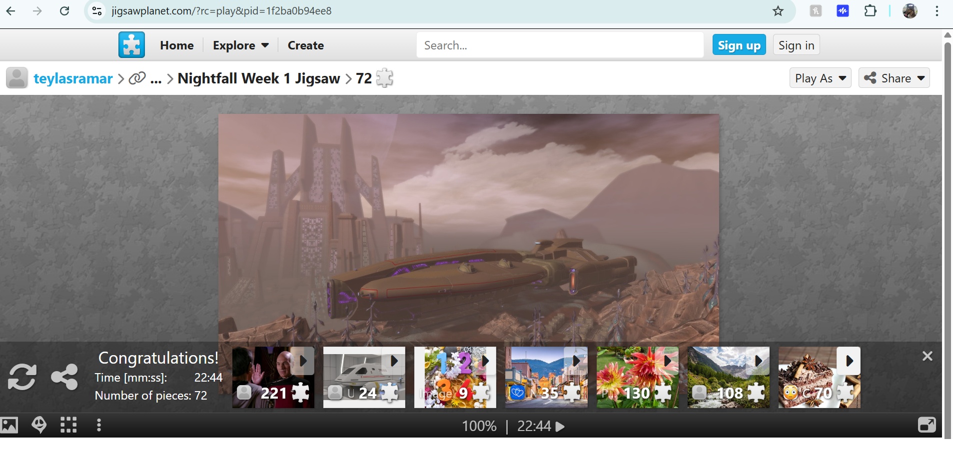Click the first gray extension icon

coord(816,11)
